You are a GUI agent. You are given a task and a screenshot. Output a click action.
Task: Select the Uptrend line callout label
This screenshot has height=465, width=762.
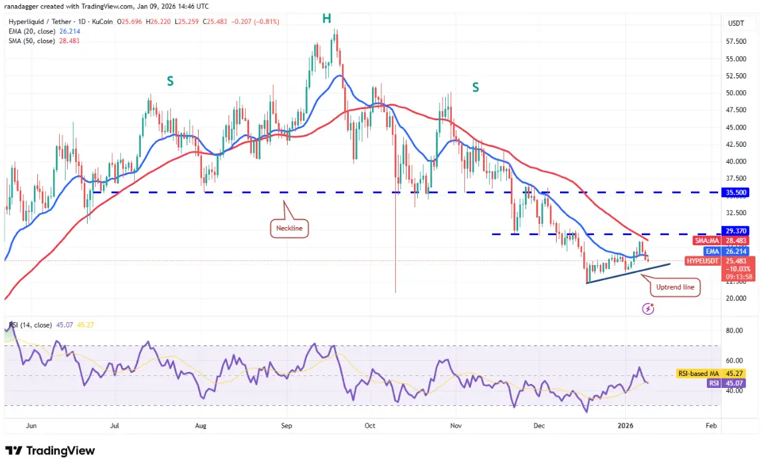coord(675,287)
